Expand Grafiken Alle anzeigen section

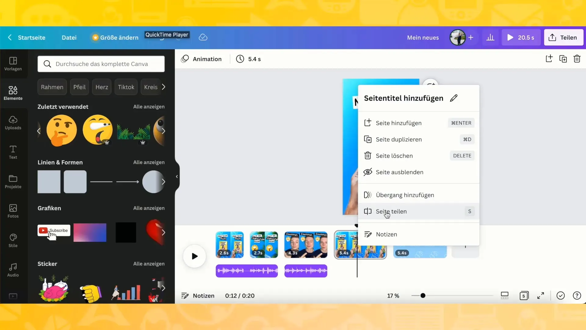[x=149, y=208]
